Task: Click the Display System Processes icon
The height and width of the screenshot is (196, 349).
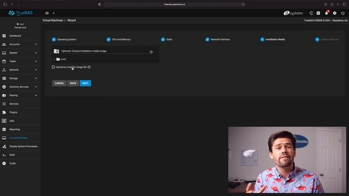Action: (4, 146)
